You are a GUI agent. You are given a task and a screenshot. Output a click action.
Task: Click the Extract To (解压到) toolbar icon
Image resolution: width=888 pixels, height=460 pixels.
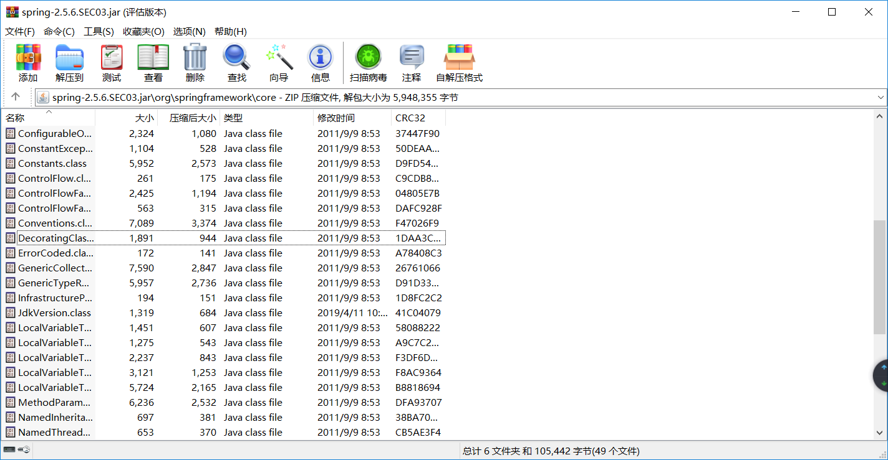click(69, 58)
